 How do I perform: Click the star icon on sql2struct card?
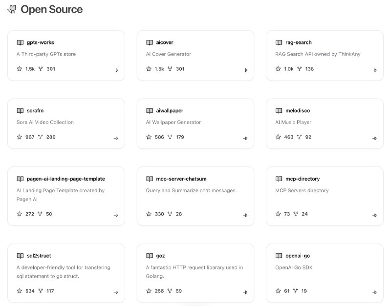pos(19,291)
